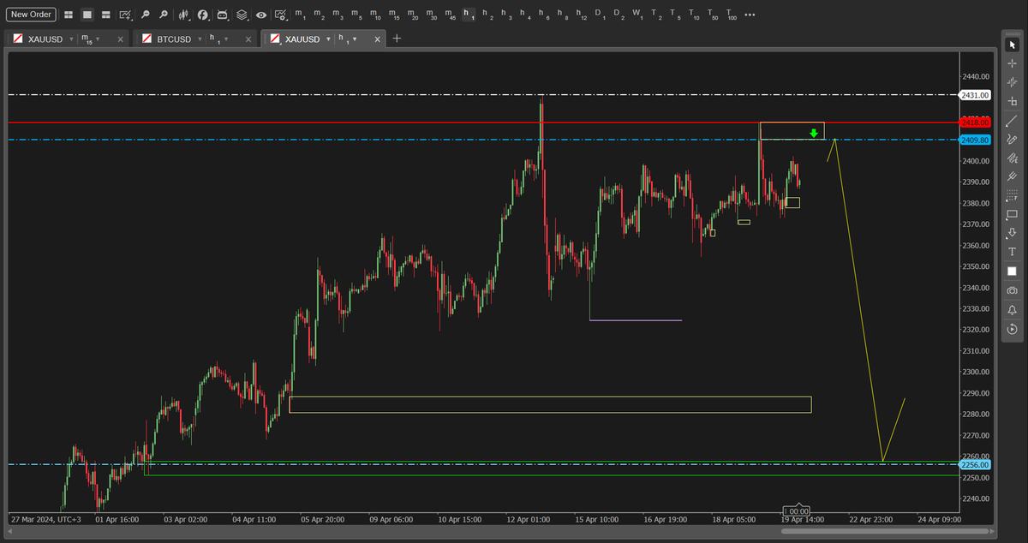Create a price alert with bell icon

coord(1012,310)
